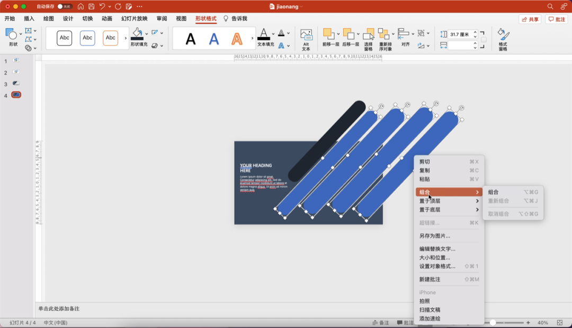Click the Undo arrow icon

[x=102, y=6]
